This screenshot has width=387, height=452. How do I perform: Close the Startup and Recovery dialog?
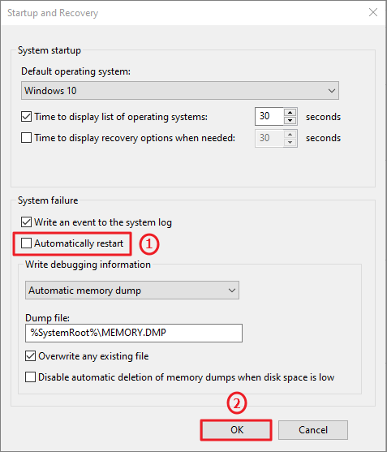point(373,12)
